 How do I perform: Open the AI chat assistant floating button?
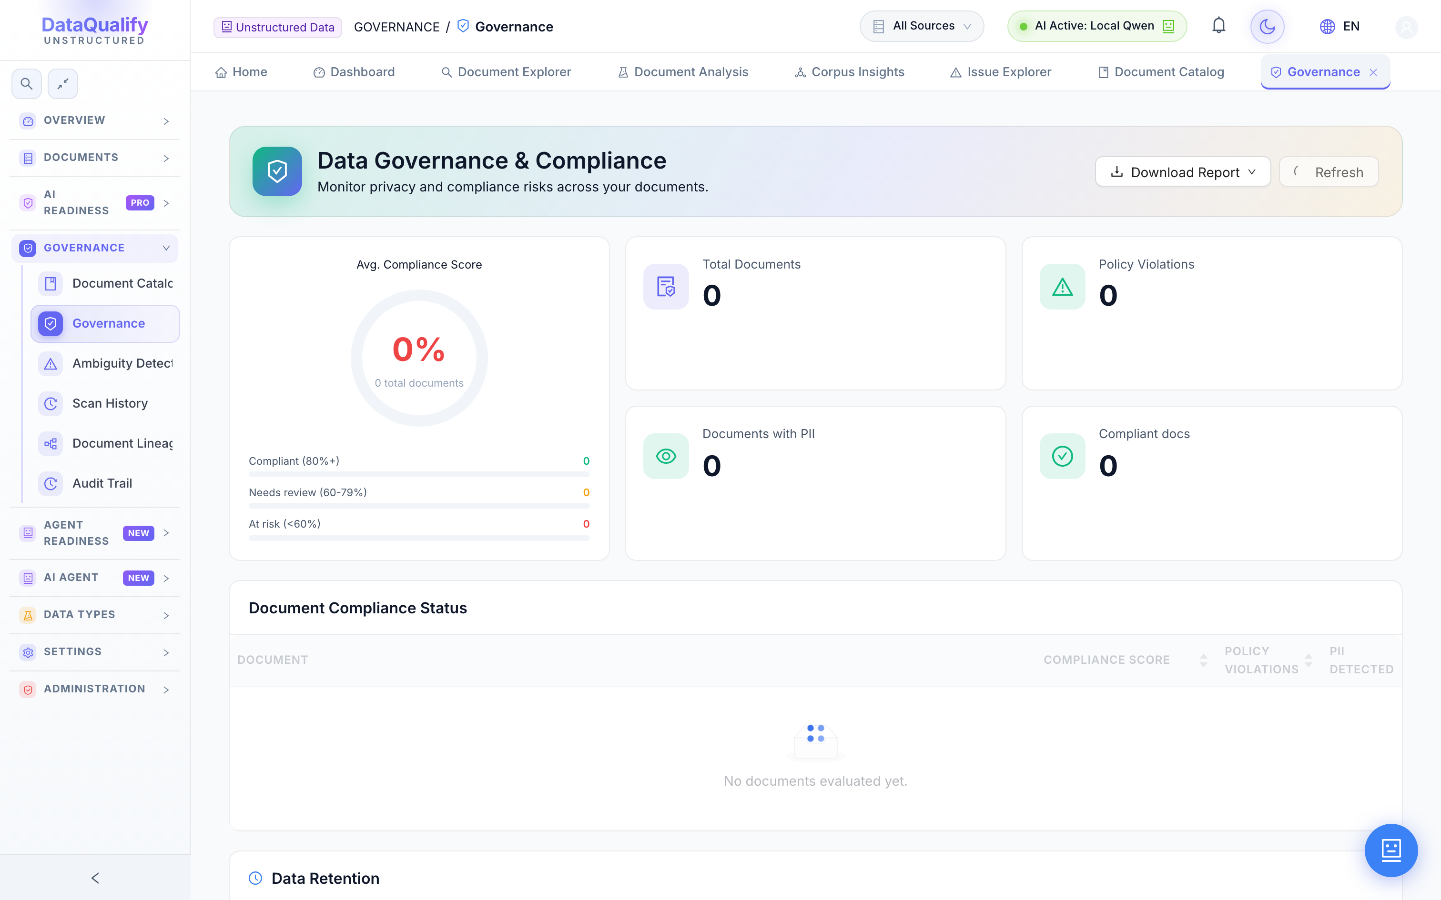coord(1391,850)
